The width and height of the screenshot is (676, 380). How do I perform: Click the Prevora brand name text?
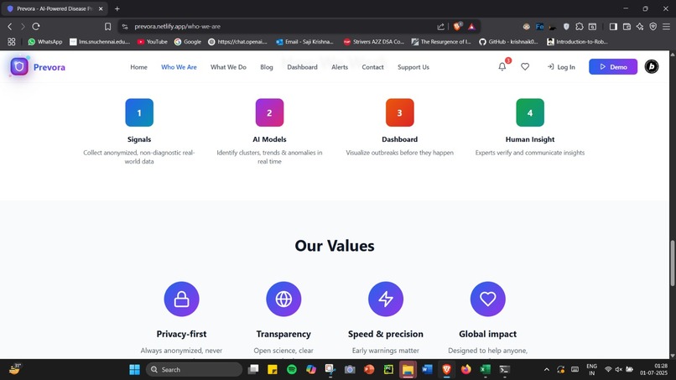click(49, 67)
